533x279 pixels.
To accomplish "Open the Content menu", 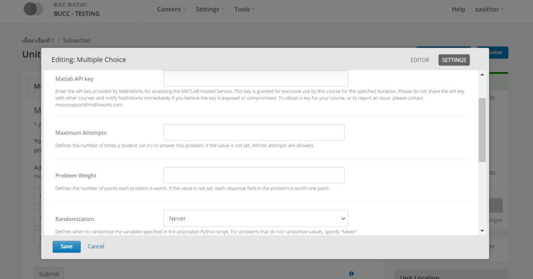I will pos(172,9).
